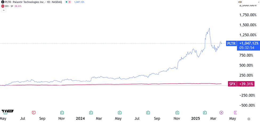Select the SPX · SP comparison legend

pos(9,6)
